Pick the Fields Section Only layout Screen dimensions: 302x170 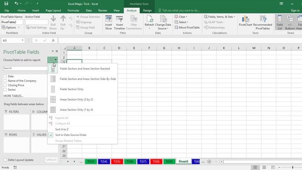click(83, 89)
